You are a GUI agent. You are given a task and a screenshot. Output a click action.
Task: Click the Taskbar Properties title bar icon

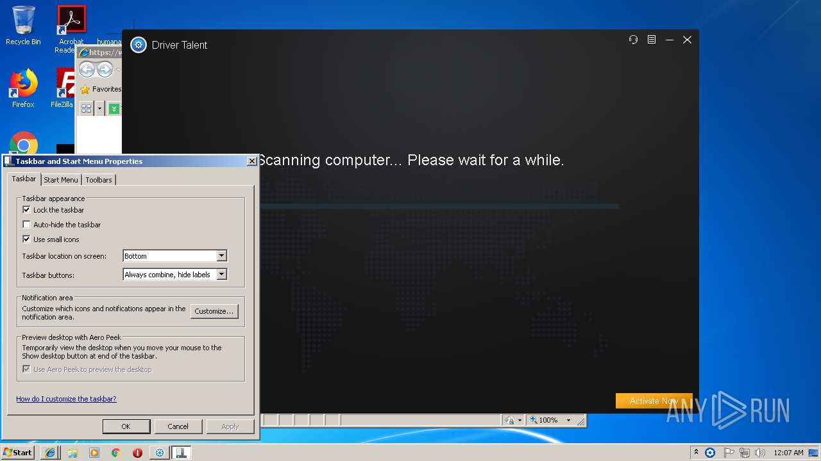coord(8,161)
